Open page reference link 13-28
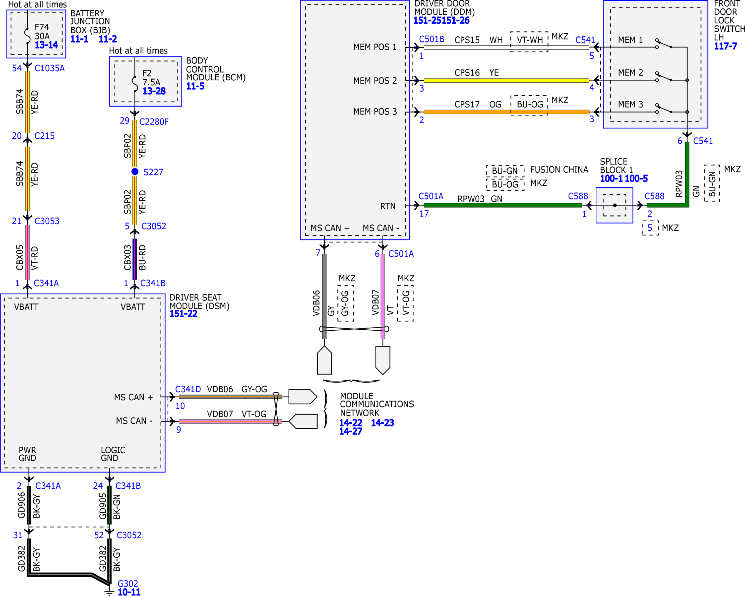The image size is (745, 596). [x=154, y=91]
